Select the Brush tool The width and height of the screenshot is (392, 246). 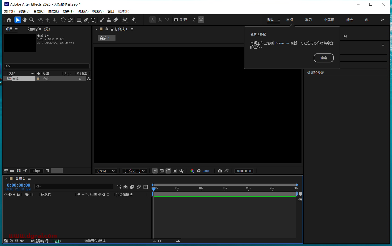[x=102, y=20]
